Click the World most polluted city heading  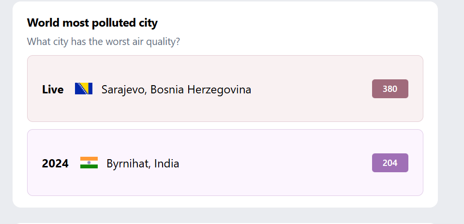click(92, 23)
